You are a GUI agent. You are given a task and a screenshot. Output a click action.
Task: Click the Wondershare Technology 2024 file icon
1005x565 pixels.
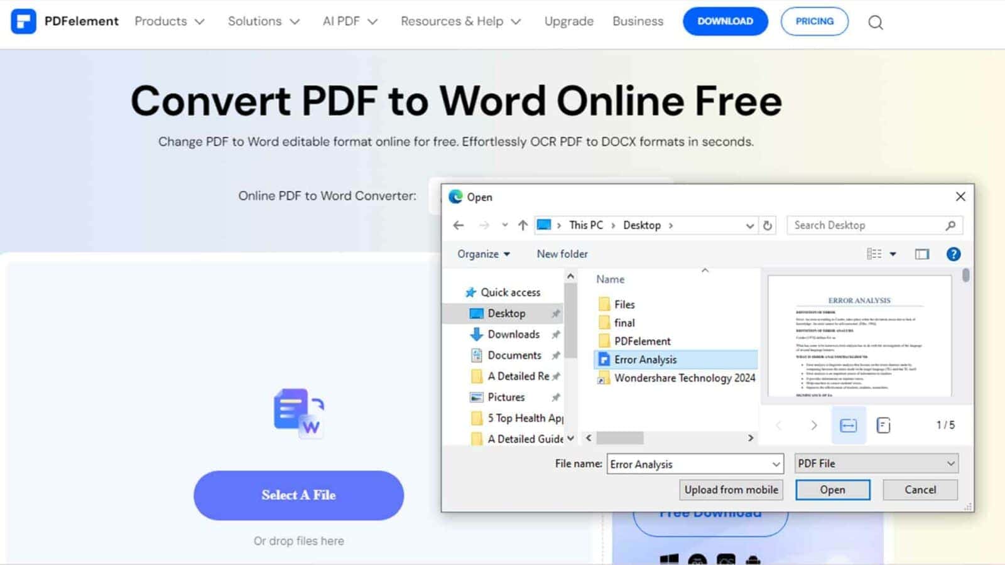tap(604, 378)
